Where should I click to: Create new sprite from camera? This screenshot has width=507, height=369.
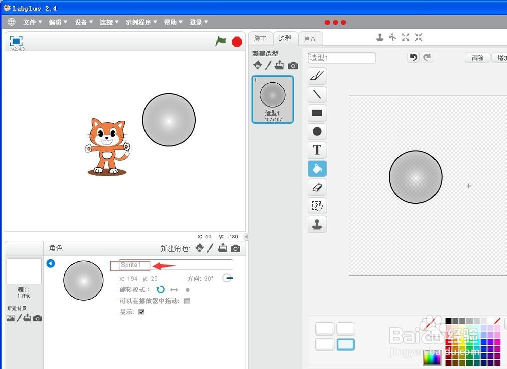pyautogui.click(x=235, y=248)
